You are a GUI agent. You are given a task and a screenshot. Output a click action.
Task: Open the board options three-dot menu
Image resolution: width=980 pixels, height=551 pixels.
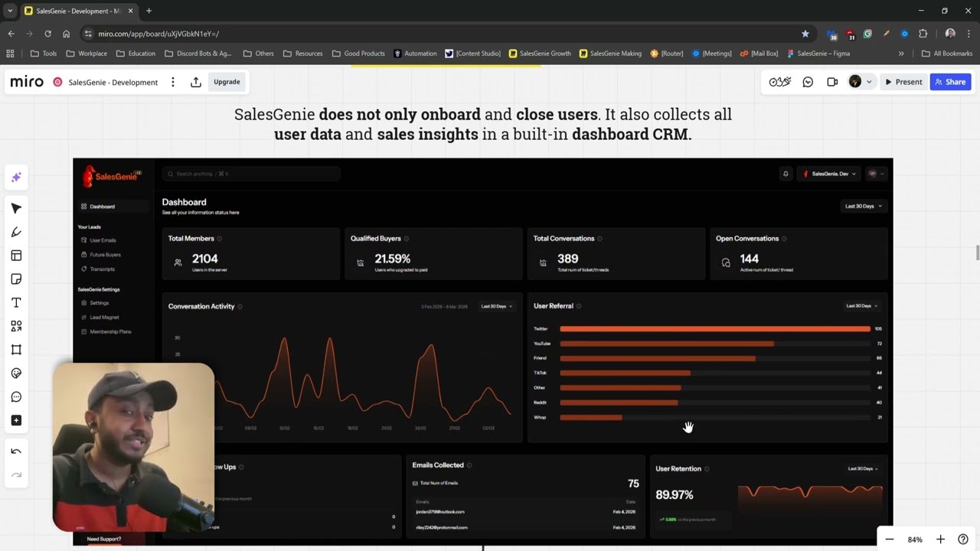point(173,82)
